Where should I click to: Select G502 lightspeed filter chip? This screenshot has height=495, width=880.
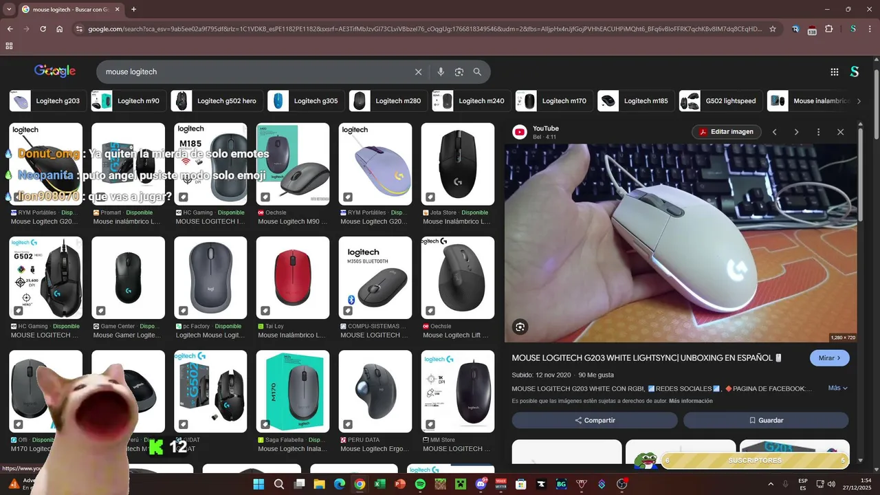point(719,101)
